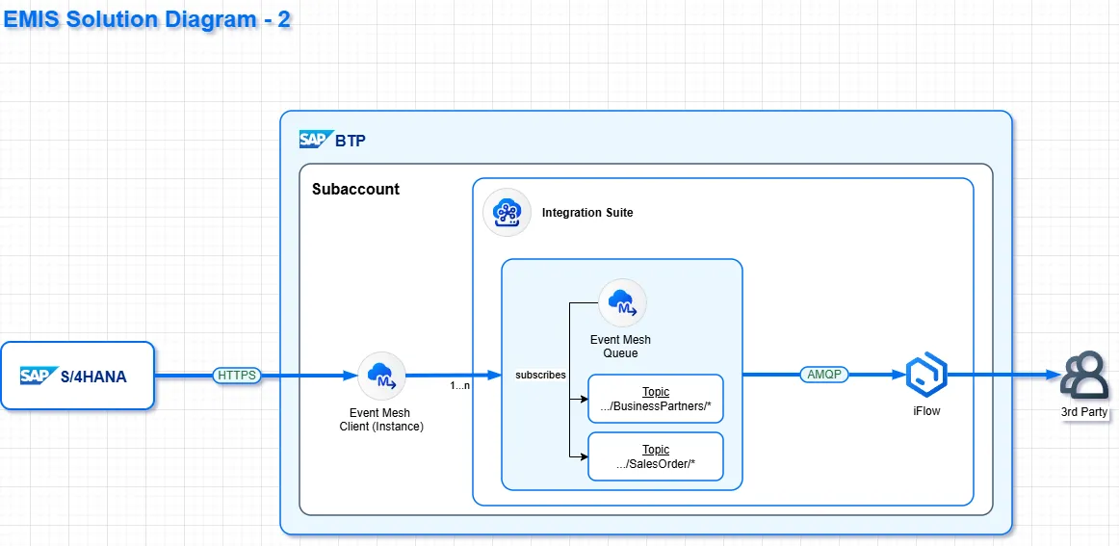Select the .../BusinessPartners/* topic path
1119x546 pixels.
point(656,406)
